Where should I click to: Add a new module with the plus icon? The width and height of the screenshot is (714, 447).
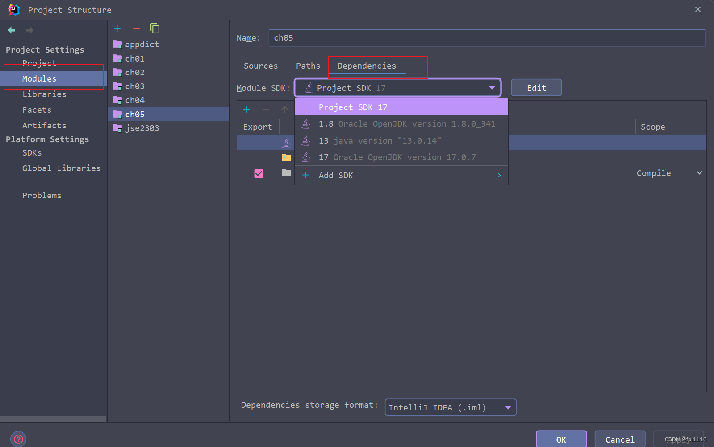tap(117, 29)
